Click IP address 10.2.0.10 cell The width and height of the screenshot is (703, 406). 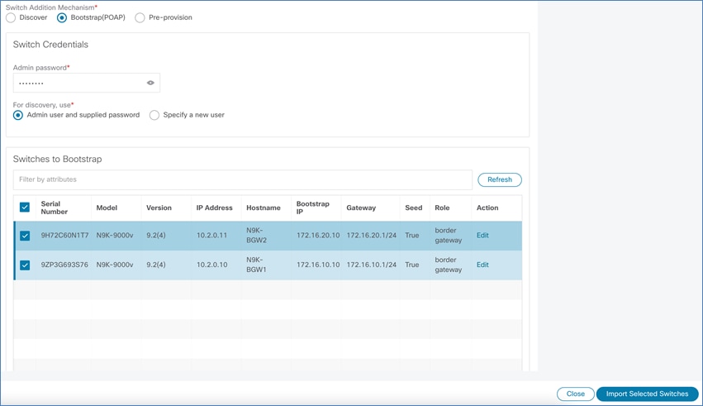(211, 265)
